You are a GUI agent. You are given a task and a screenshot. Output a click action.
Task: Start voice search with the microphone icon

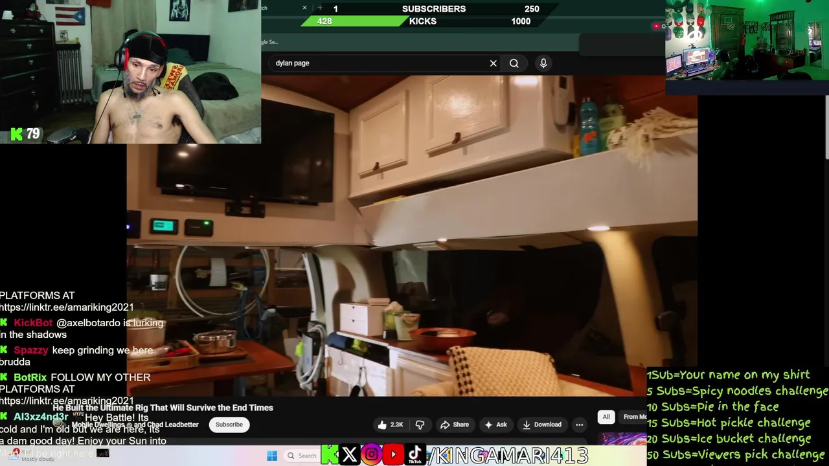[x=543, y=63]
